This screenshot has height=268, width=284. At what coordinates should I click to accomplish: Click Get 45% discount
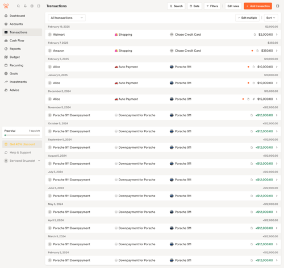(x=22, y=144)
